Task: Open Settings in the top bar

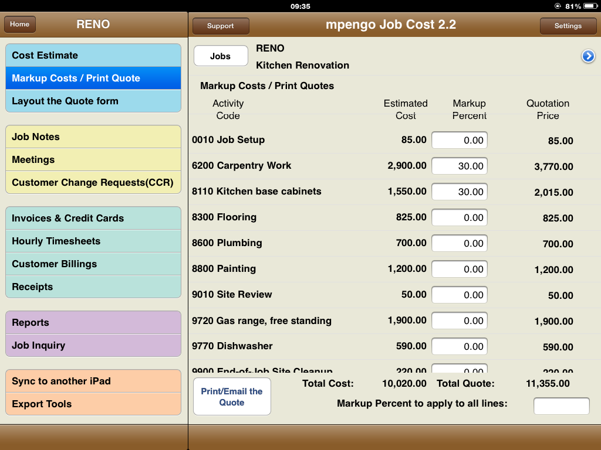Action: point(568,26)
